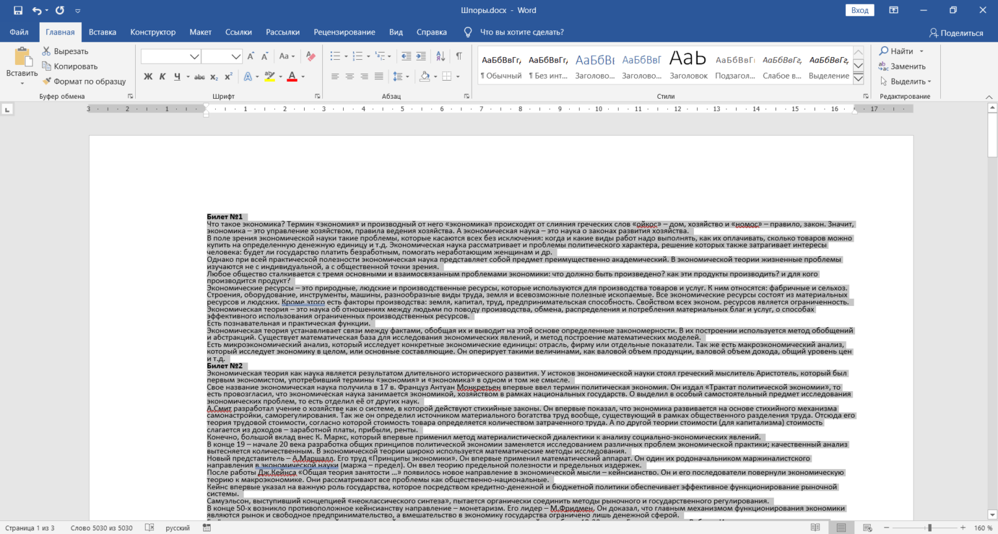Apply the Обычный style
This screenshot has width=998, height=534.
click(x=501, y=66)
